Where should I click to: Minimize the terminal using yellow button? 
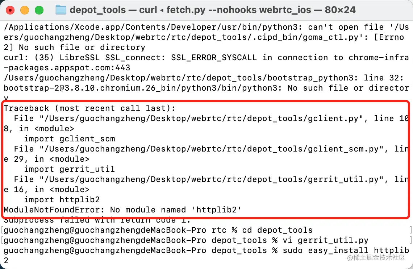tap(25, 10)
